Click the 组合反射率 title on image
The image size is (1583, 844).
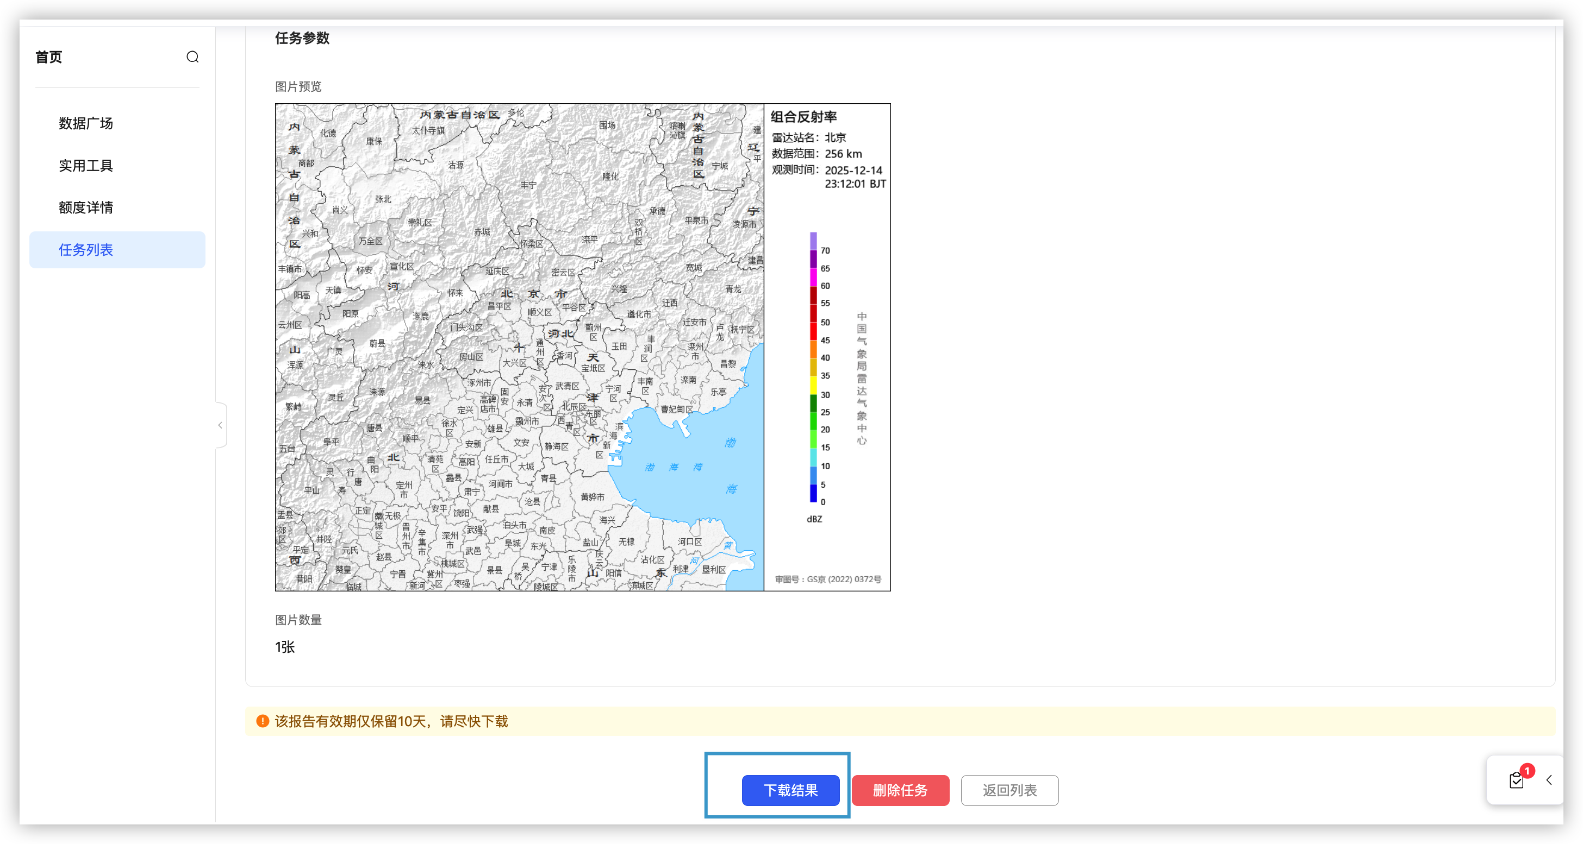point(803,117)
